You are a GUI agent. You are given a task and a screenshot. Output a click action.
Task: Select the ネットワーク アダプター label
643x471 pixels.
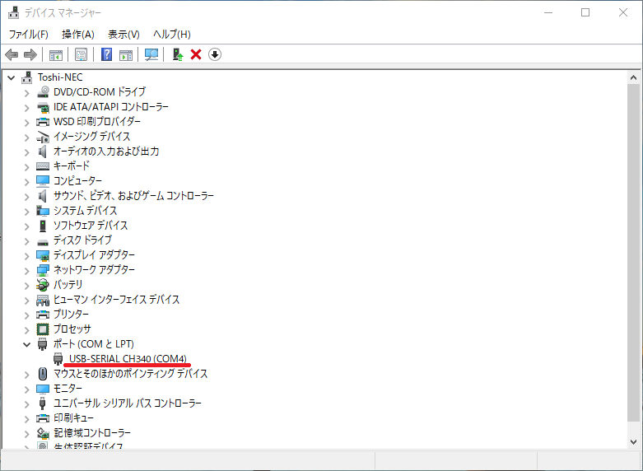tap(94, 270)
